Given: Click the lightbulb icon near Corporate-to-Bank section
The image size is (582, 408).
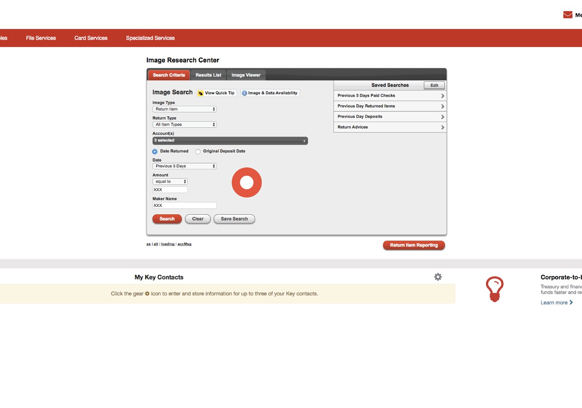Looking at the screenshot, I should click(495, 288).
